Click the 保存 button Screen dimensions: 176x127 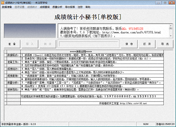pos(129,44)
